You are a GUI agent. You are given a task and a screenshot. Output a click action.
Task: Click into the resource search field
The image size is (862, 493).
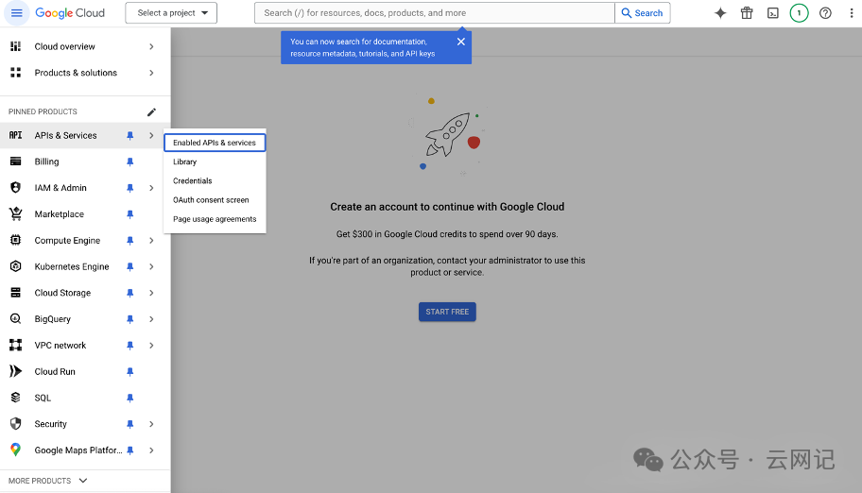pyautogui.click(x=435, y=13)
